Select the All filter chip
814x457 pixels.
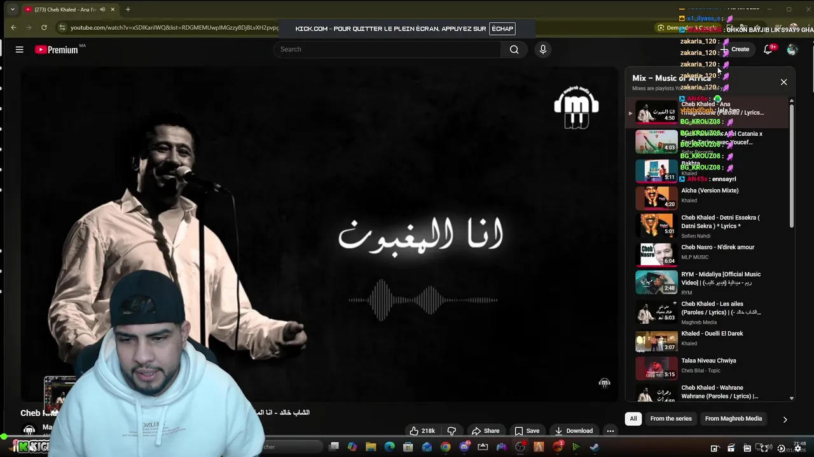(x=633, y=419)
